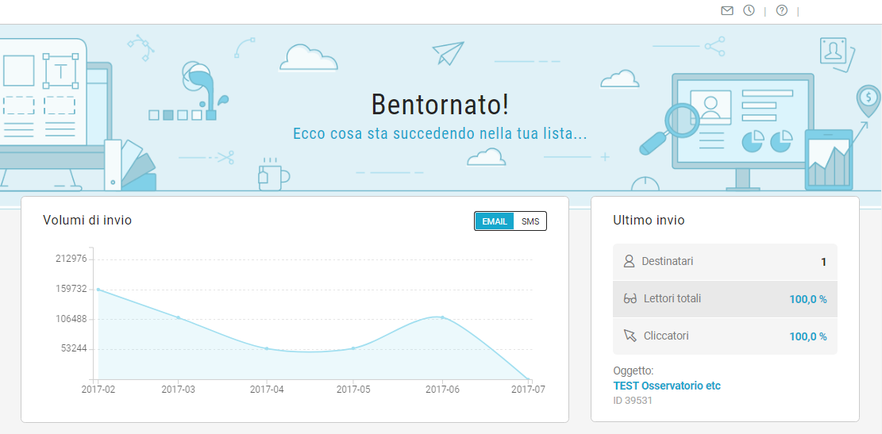Click the cursor icon beside Cliccatori

tap(630, 336)
